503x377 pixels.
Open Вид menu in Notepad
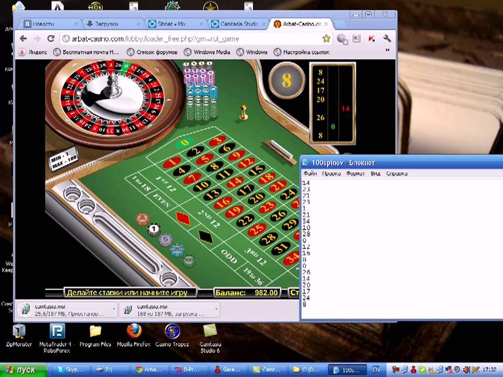pyautogui.click(x=375, y=173)
